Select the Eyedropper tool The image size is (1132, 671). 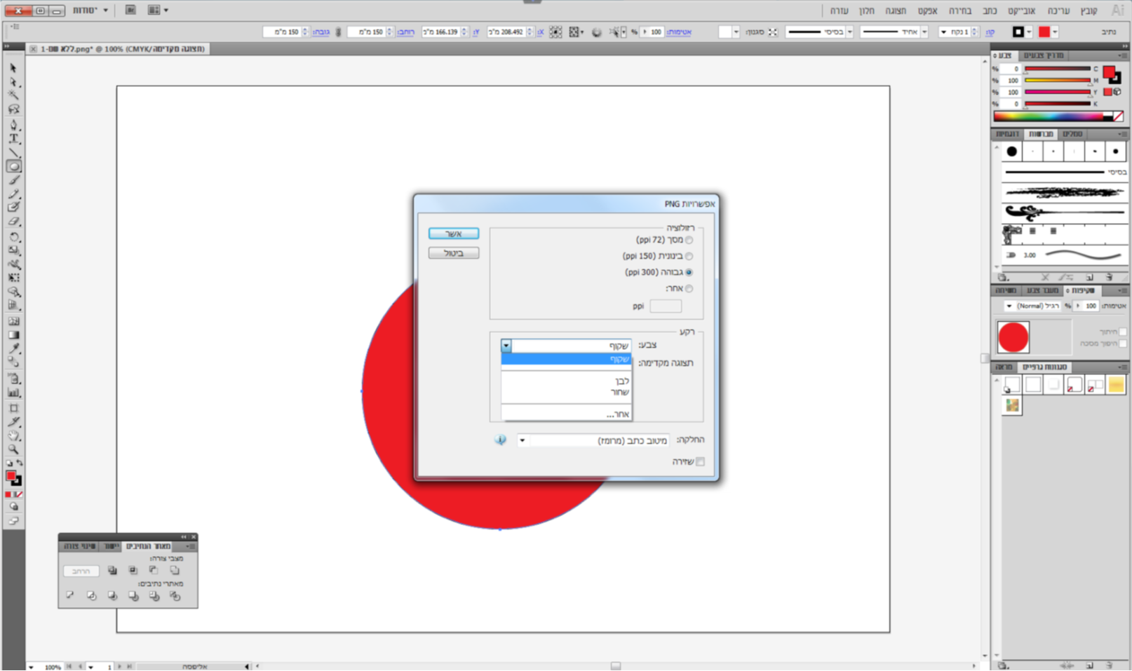pyautogui.click(x=13, y=348)
